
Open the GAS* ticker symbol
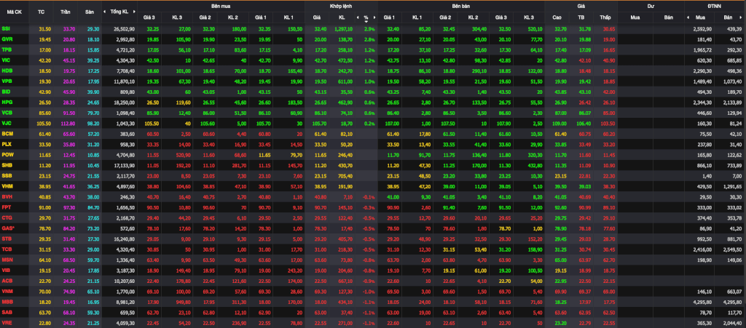[x=7, y=228]
